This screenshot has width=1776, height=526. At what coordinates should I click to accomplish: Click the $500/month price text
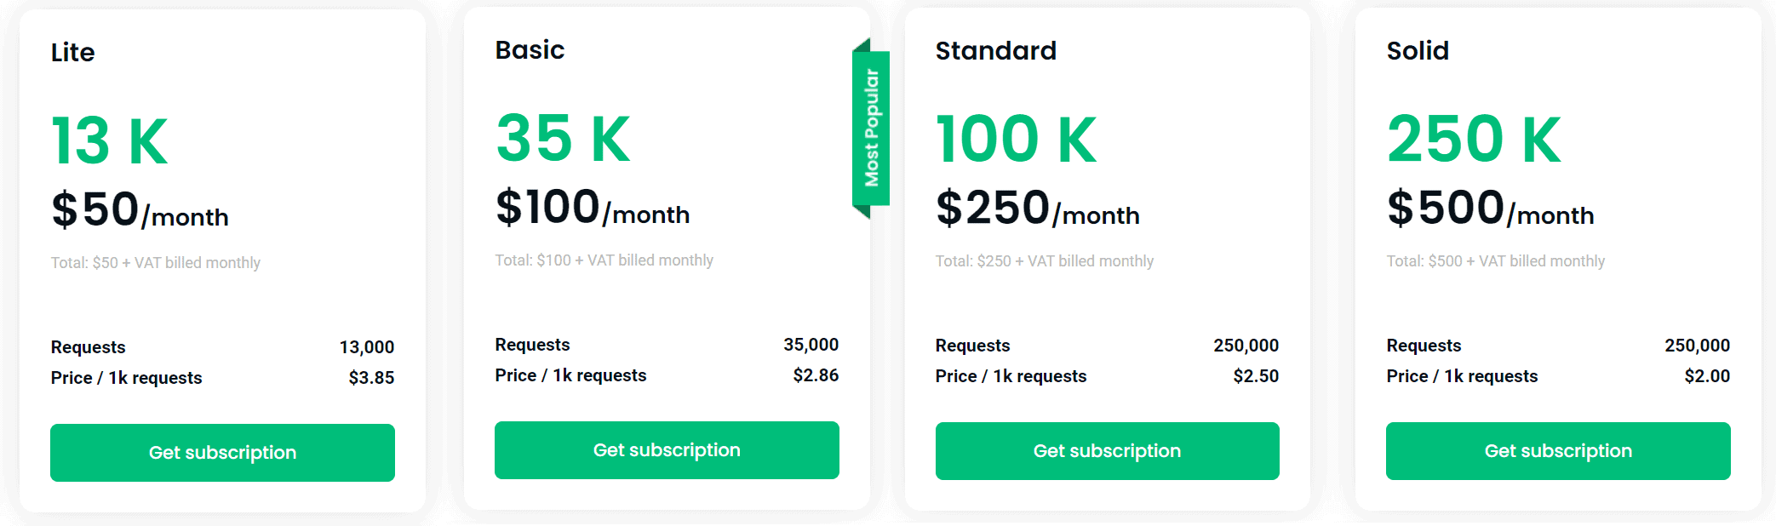[1490, 209]
